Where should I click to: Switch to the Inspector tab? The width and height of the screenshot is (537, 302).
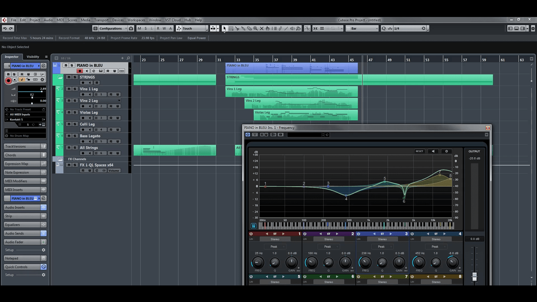pos(12,57)
